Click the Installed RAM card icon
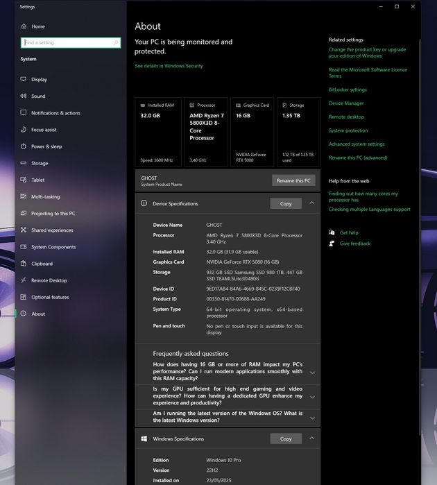The height and width of the screenshot is (485, 437). click(143, 105)
